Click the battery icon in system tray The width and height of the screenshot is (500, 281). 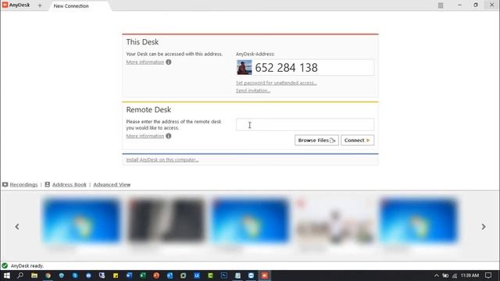point(445,276)
